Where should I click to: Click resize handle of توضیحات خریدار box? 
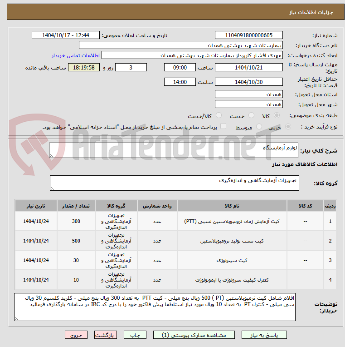16,319
